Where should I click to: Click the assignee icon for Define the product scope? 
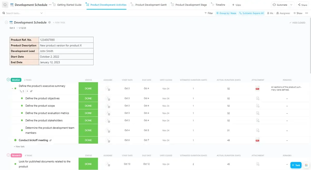pos(108,106)
